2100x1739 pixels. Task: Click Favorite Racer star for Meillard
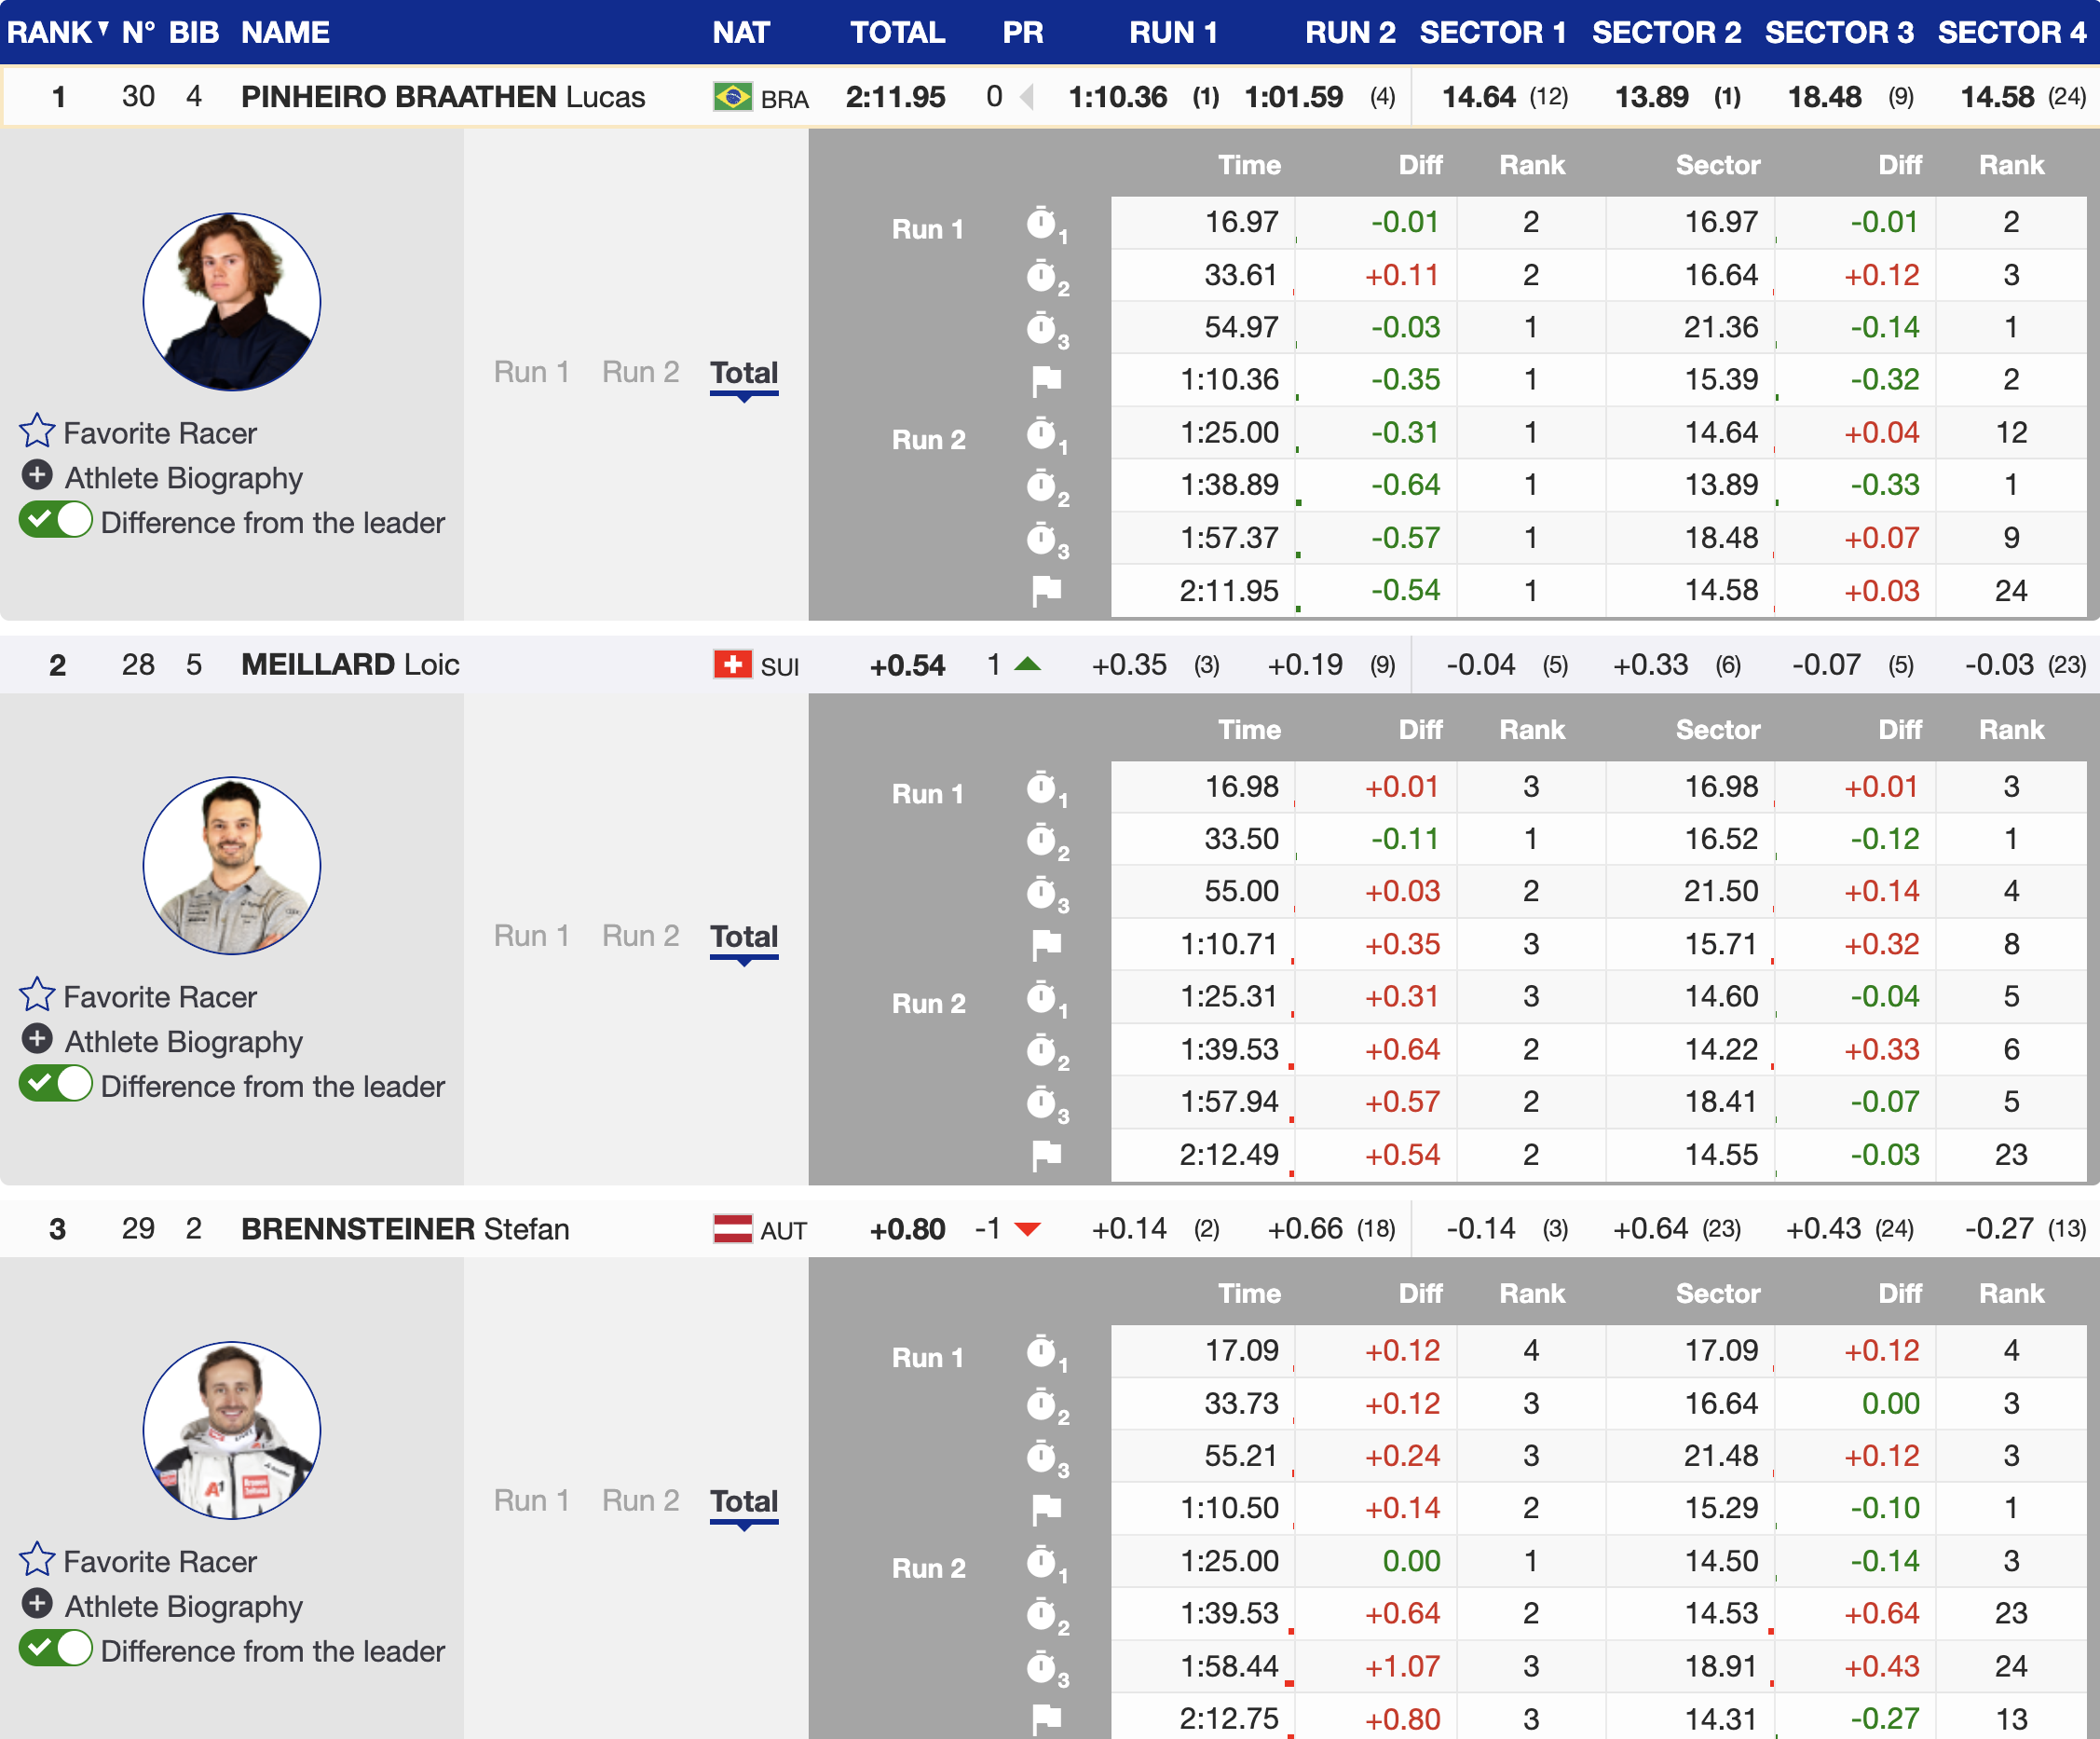pyautogui.click(x=37, y=995)
